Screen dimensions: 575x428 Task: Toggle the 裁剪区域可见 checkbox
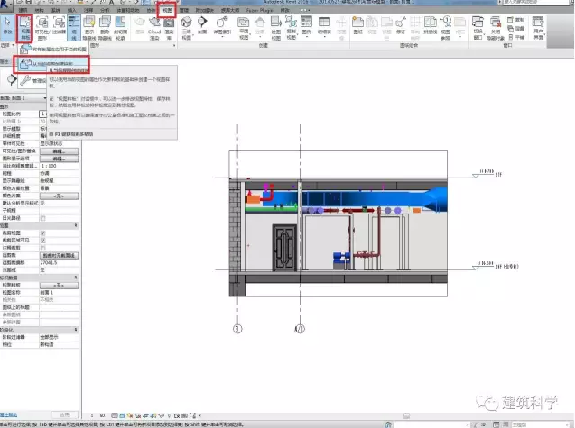(43, 241)
